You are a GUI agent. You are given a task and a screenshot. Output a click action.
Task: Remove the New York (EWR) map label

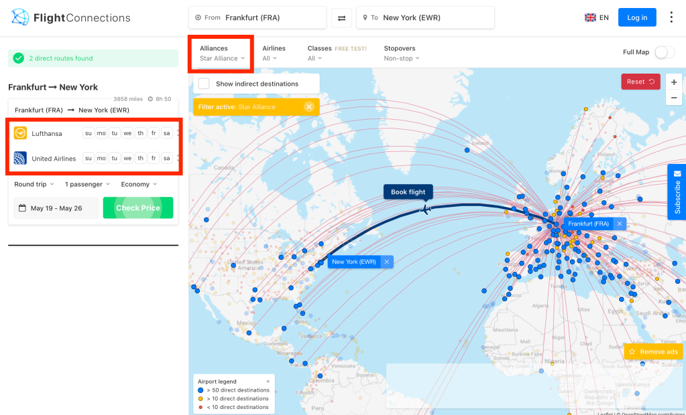386,262
